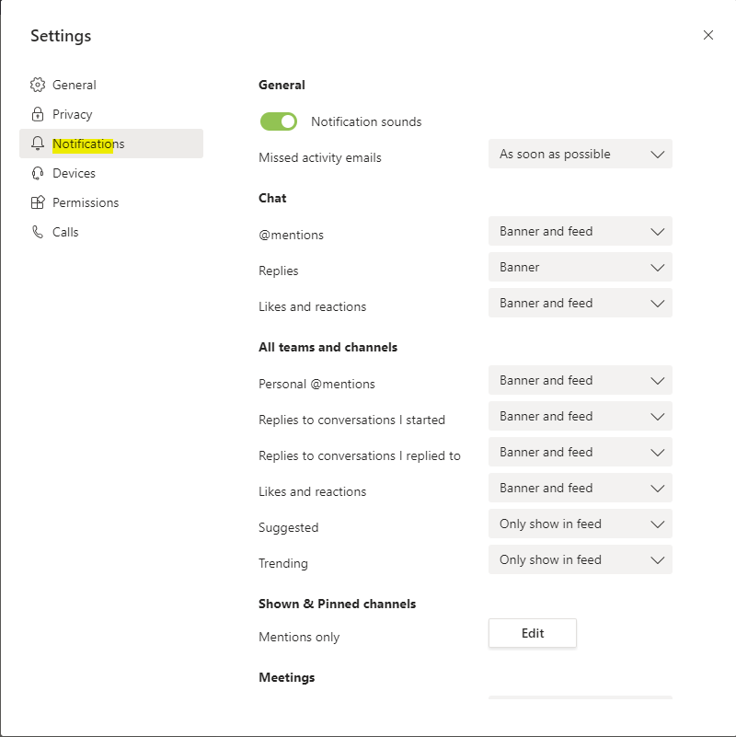The height and width of the screenshot is (737, 736).
Task: Open the Privacy settings tab
Action: click(x=73, y=114)
